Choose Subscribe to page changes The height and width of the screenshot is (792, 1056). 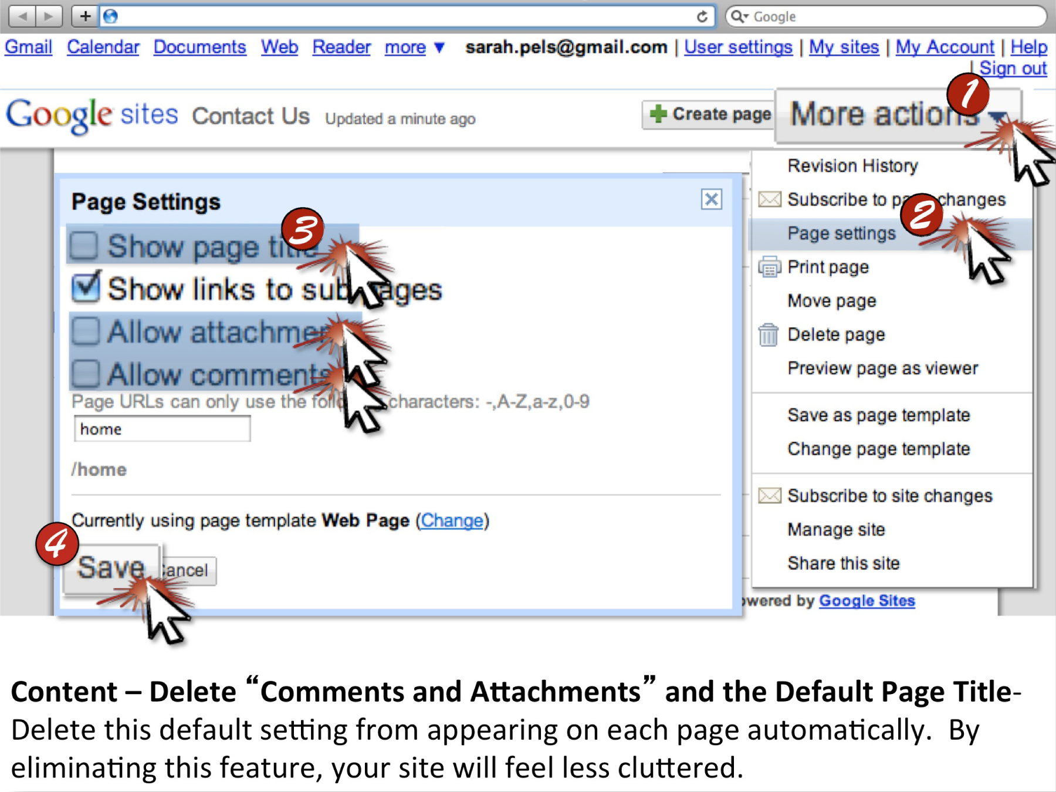point(896,199)
